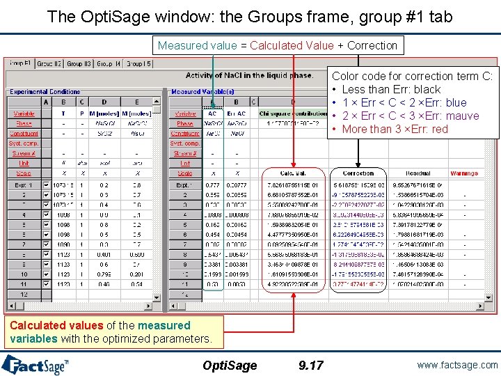Open Phase link in Measured Variables table

(x=185, y=123)
